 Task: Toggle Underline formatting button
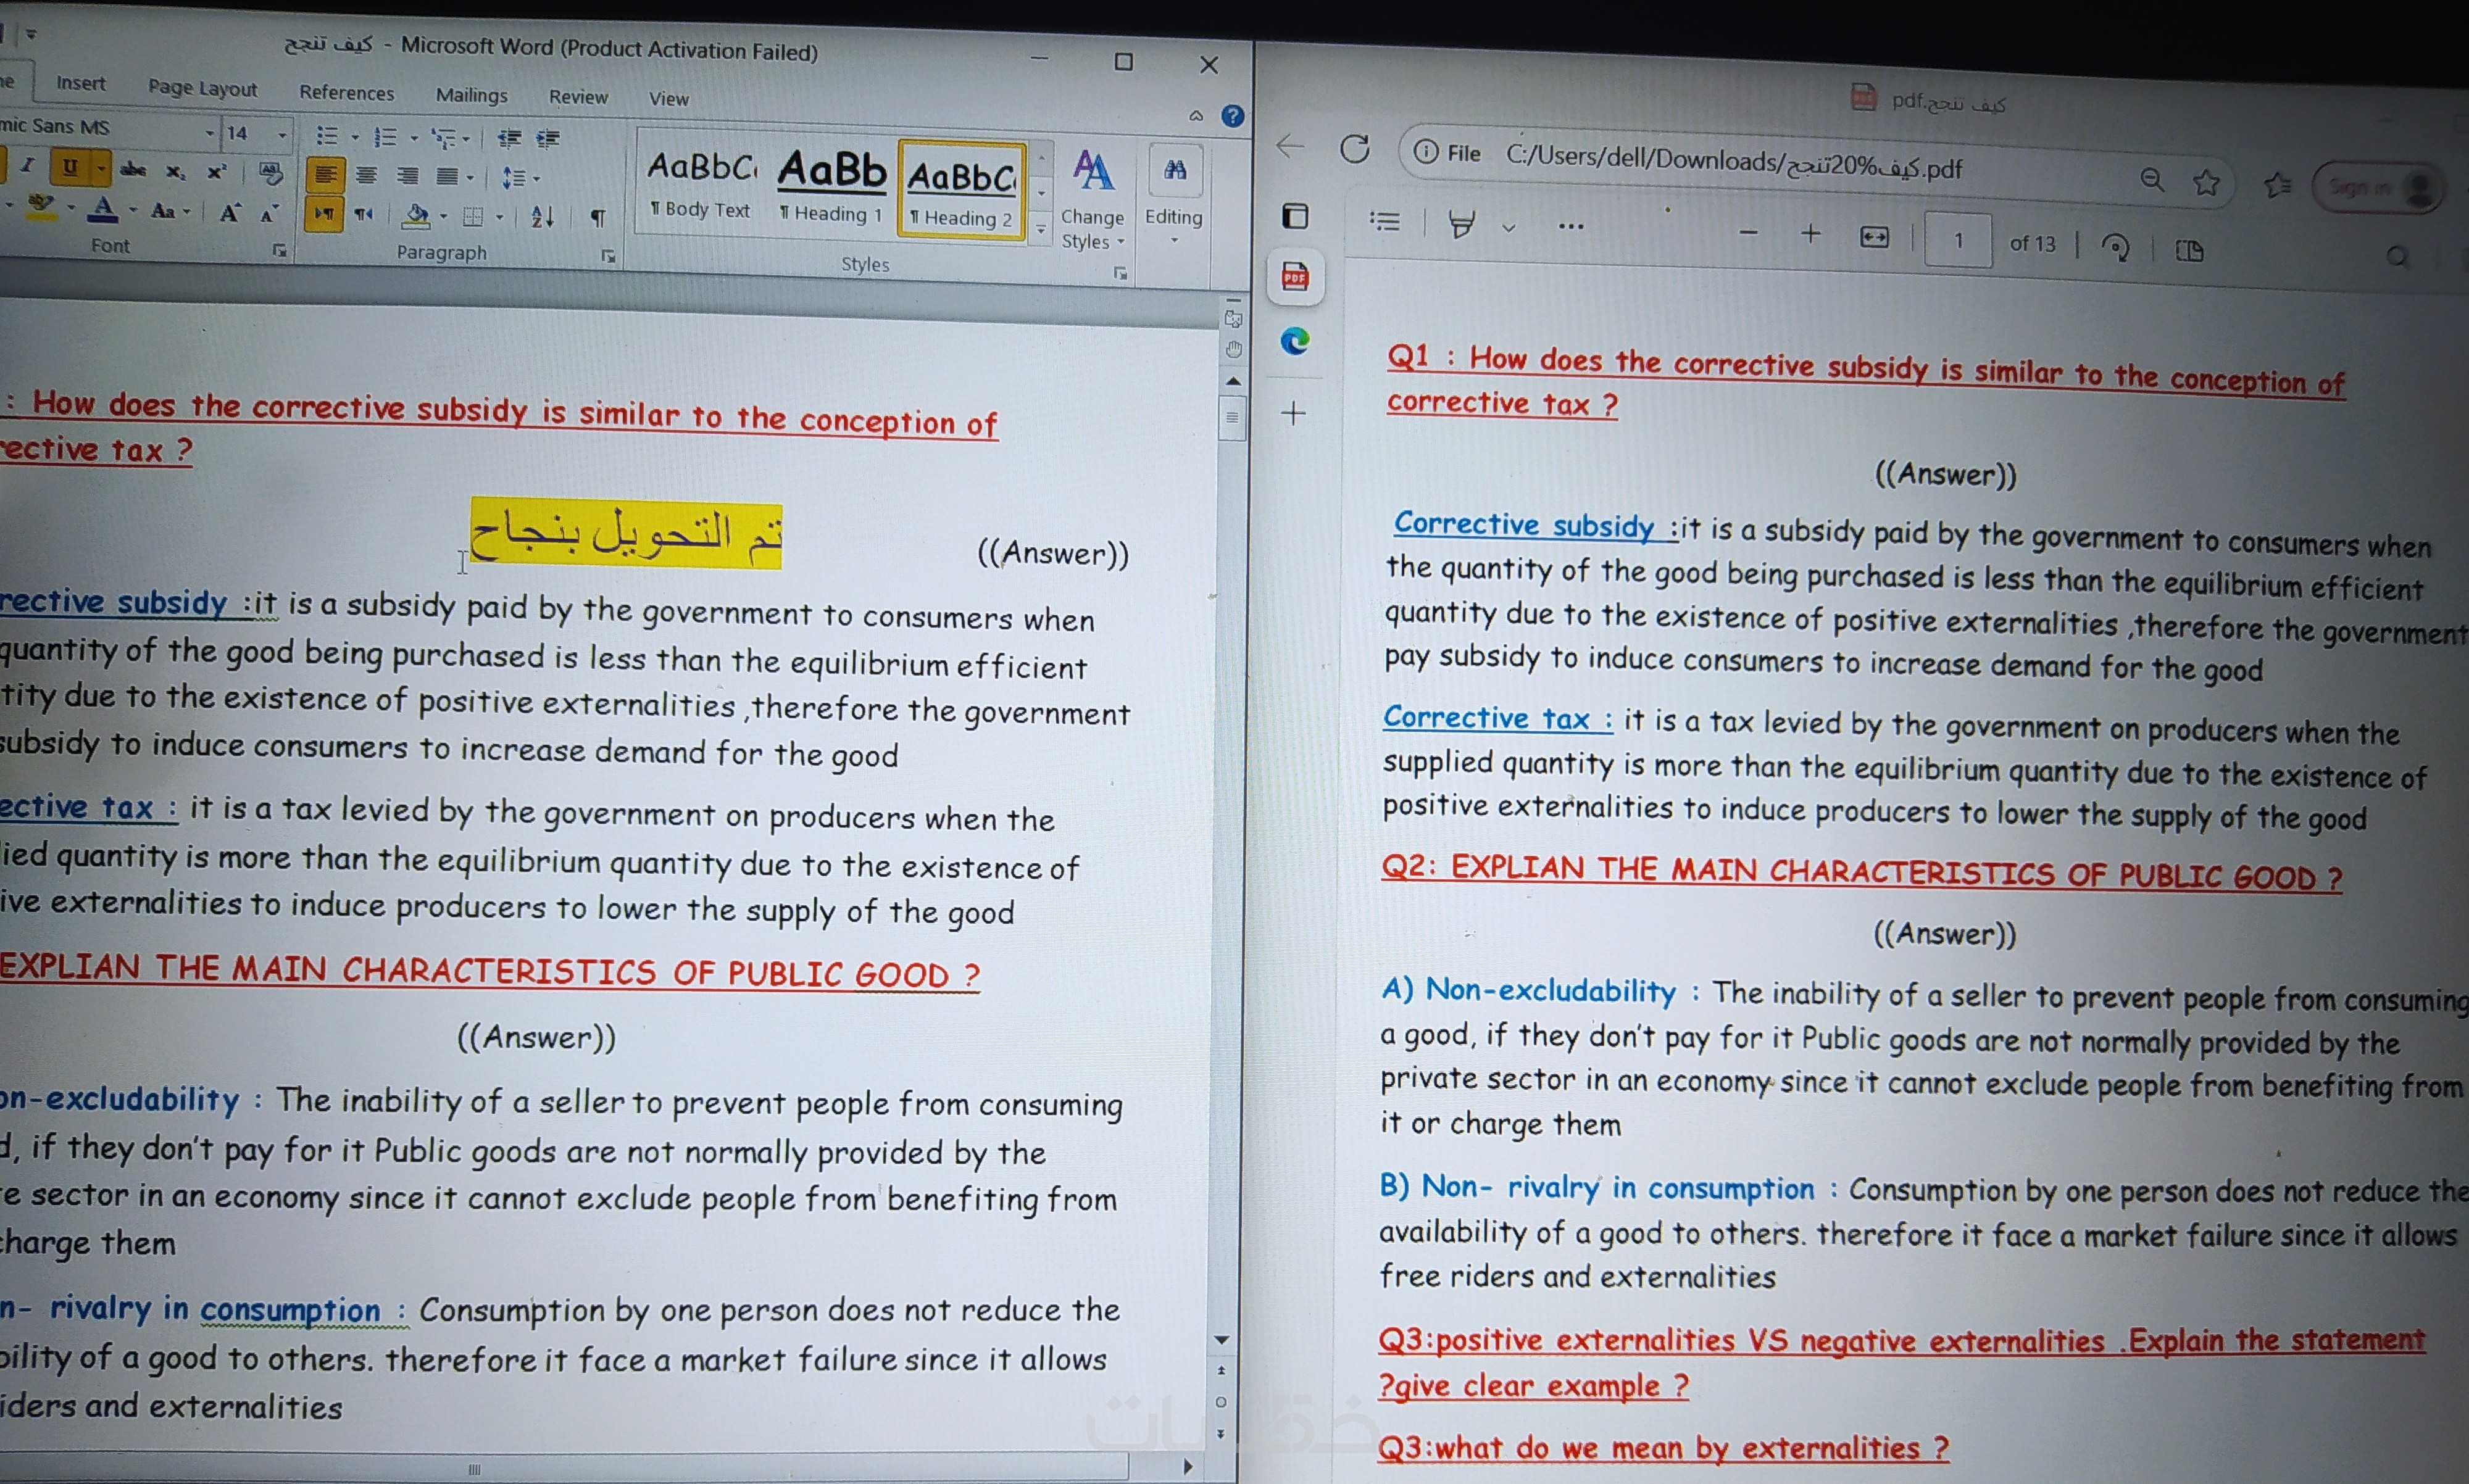[x=70, y=167]
